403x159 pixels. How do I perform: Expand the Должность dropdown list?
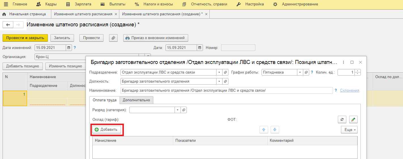(219, 81)
